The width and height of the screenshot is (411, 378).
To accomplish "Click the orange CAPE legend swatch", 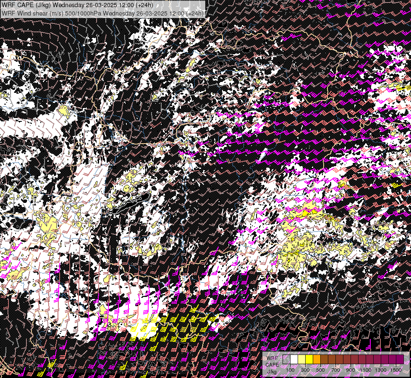I will (317, 359).
